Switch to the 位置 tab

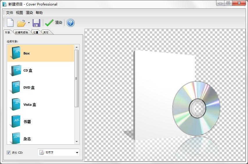(x=36, y=32)
